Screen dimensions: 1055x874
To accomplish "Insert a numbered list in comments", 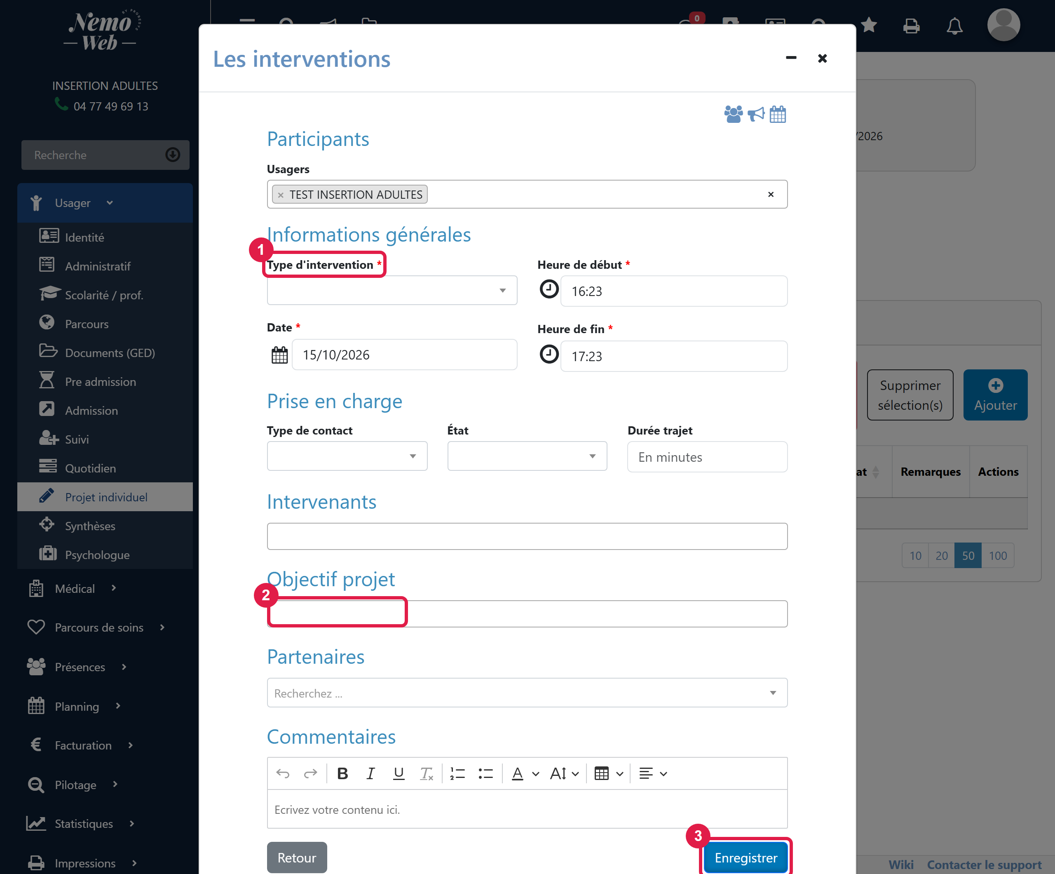I will pyautogui.click(x=458, y=773).
